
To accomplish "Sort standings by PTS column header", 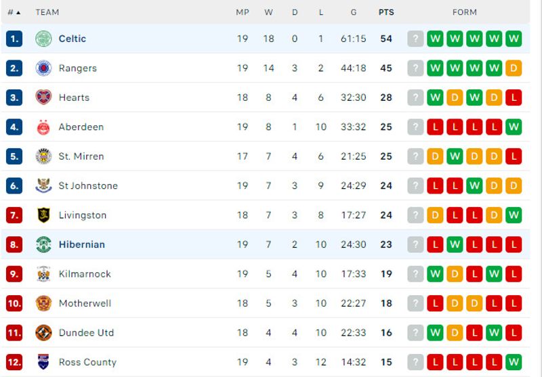I will (x=386, y=12).
